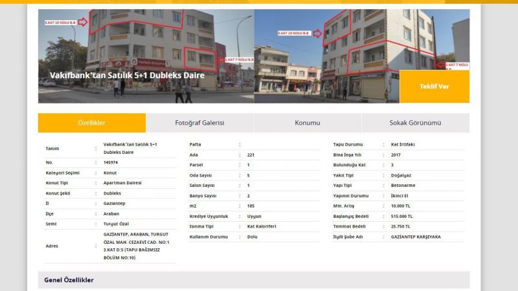This screenshot has width=518, height=291.
Task: Click the Yakıt Tipi value 'Doğalgaz'
Action: [x=401, y=175]
